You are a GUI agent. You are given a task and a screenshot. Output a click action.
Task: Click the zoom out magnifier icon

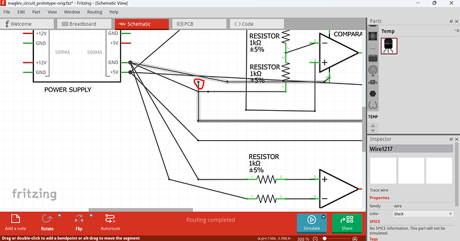click(x=315, y=238)
